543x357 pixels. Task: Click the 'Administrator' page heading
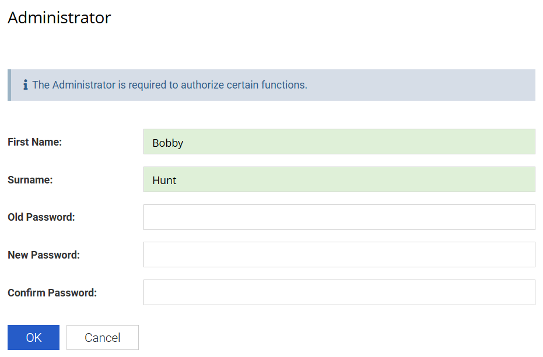[59, 17]
